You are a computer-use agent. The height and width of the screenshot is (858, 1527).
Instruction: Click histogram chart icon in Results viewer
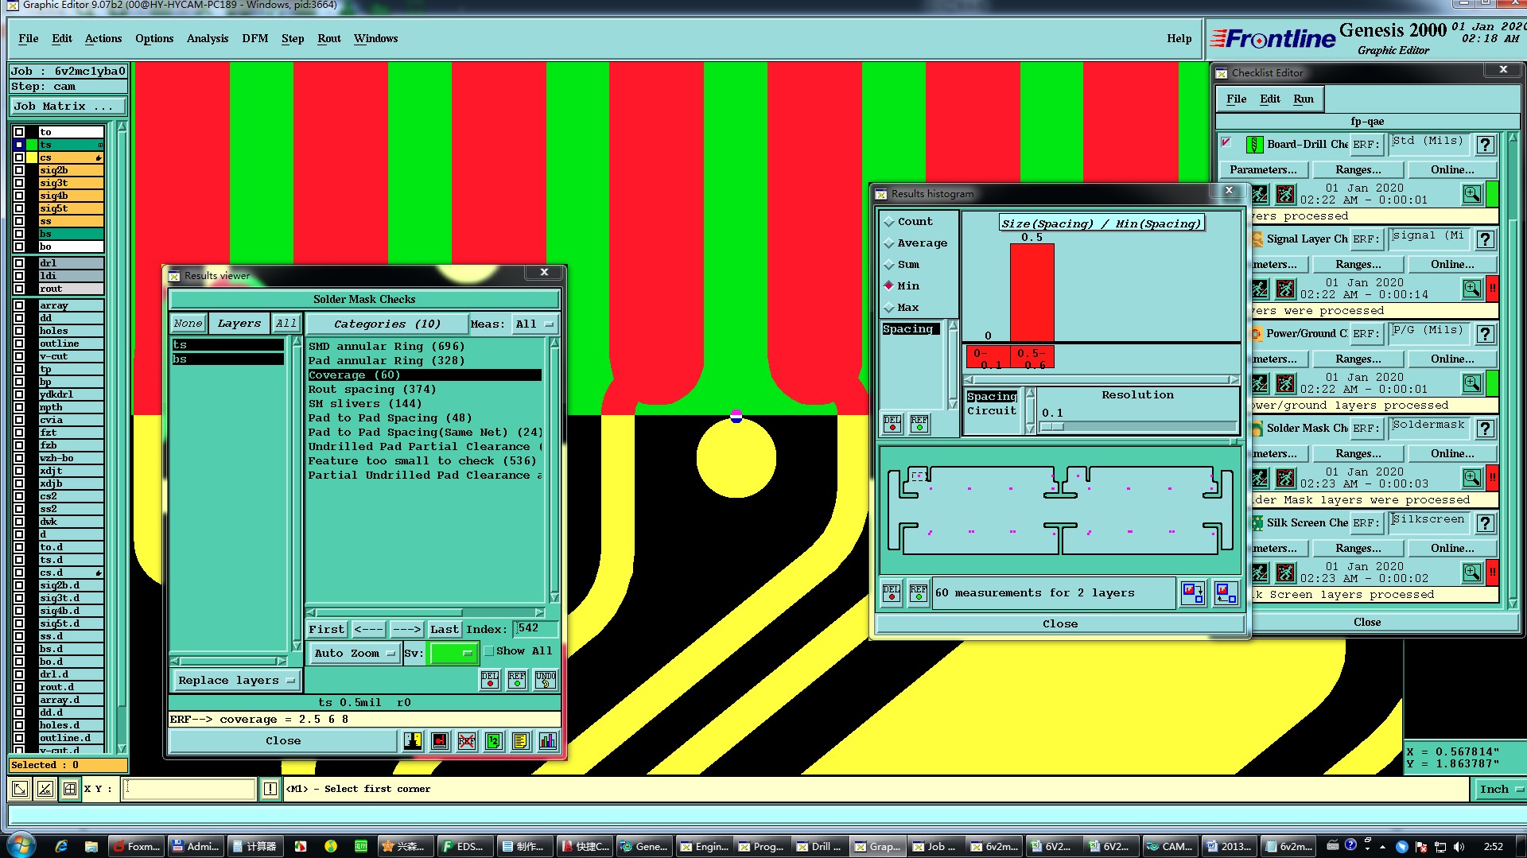[x=548, y=741]
